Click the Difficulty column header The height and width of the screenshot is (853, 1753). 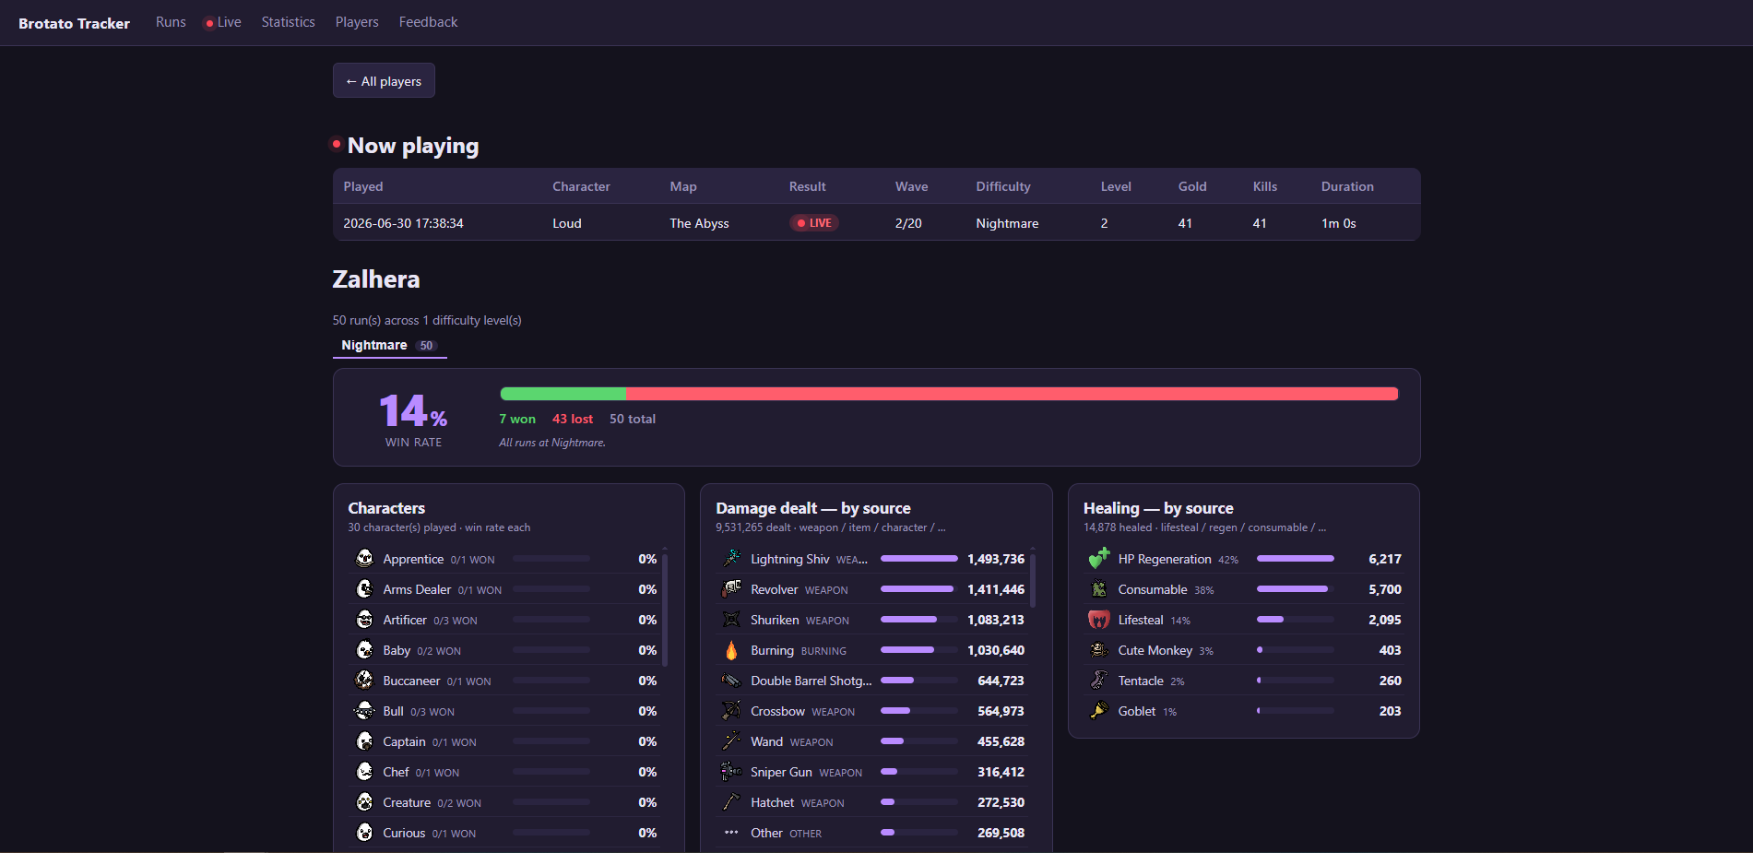point(1003,186)
